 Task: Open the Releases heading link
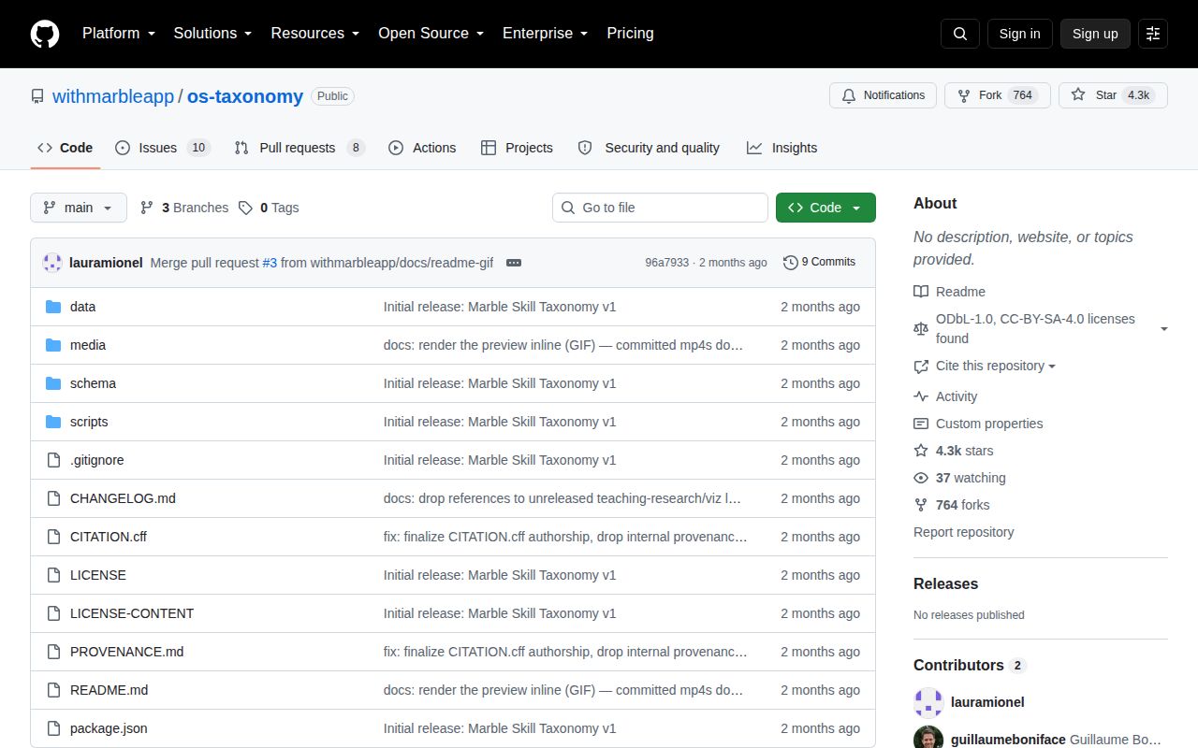[x=945, y=583]
